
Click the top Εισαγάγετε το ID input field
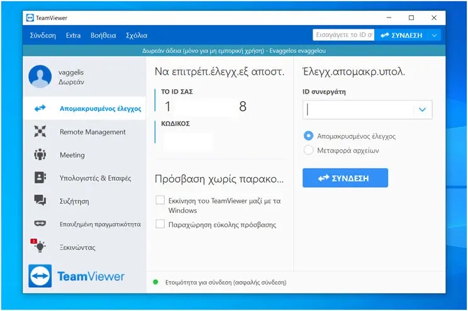343,35
